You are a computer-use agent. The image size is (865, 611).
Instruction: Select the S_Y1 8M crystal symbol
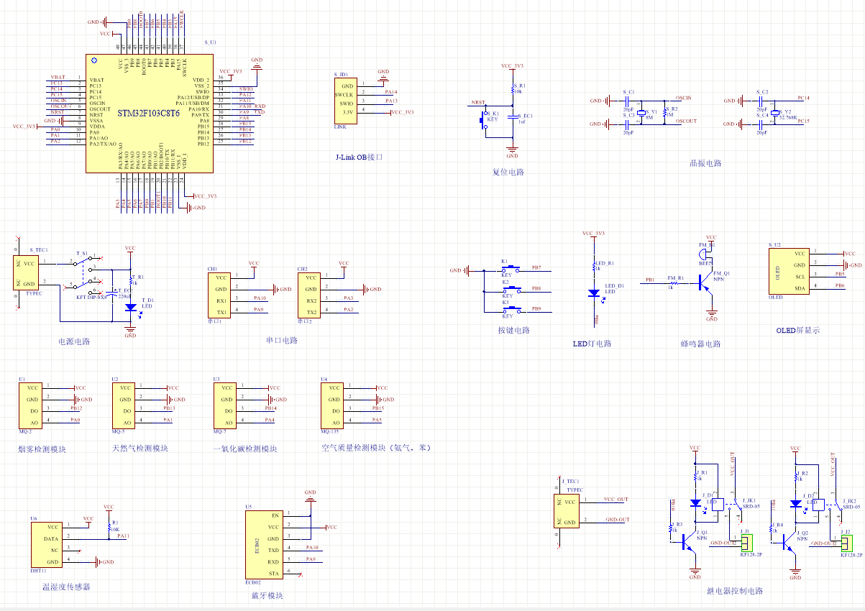643,111
